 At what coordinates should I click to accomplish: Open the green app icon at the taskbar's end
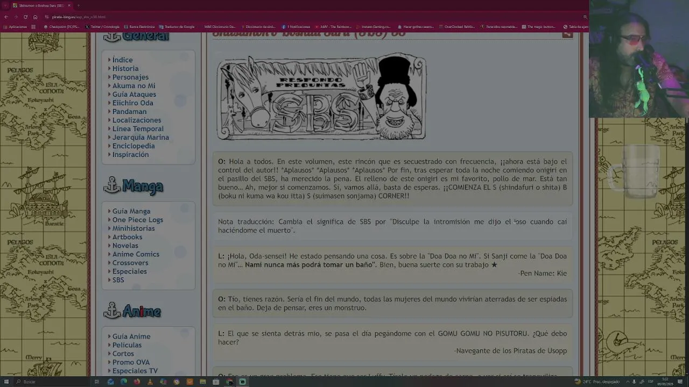point(242,382)
